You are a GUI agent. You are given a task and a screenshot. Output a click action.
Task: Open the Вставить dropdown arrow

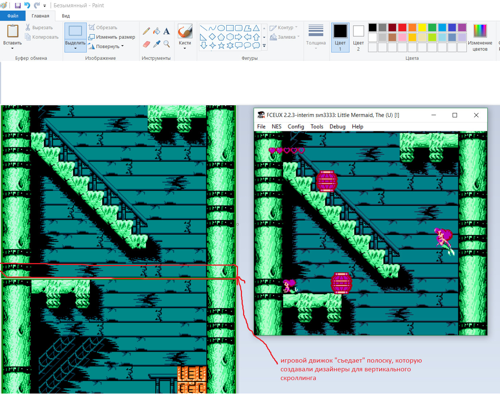coord(12,48)
